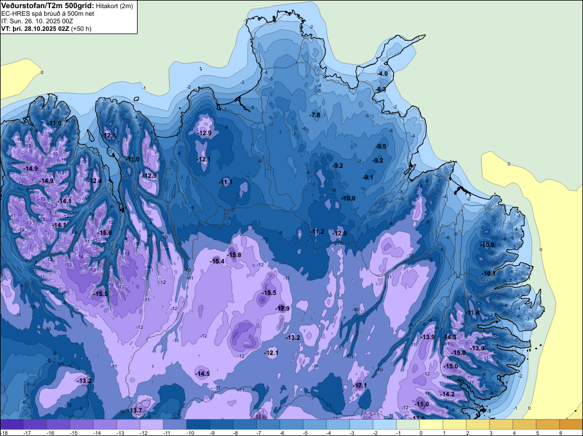Screen dimensions: 583x436
Task: Select the -7.8 temperature value
Action: 315,115
